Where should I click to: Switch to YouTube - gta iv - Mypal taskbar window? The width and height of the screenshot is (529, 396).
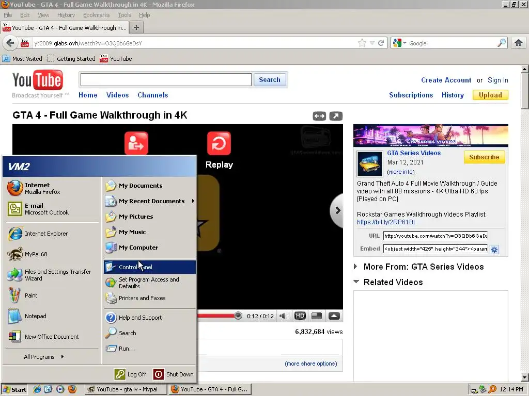(x=126, y=389)
